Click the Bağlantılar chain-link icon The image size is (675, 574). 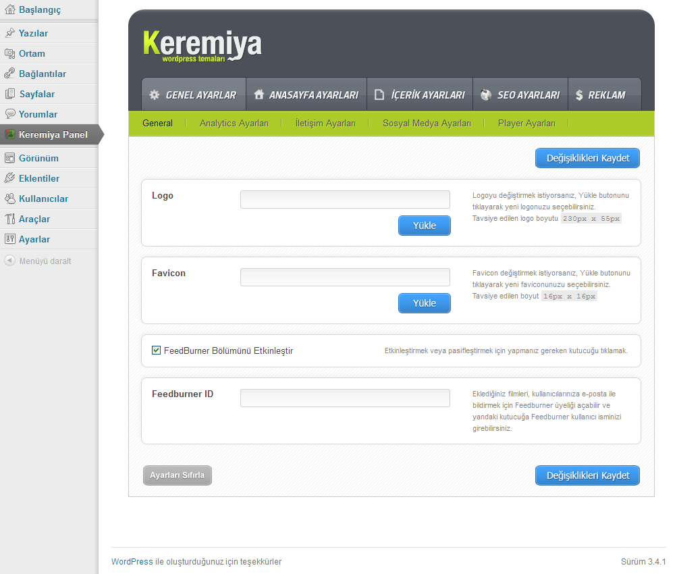[x=9, y=74]
